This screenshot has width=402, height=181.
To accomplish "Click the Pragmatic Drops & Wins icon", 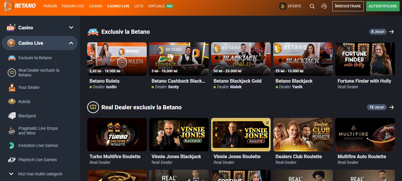I will coord(12,131).
